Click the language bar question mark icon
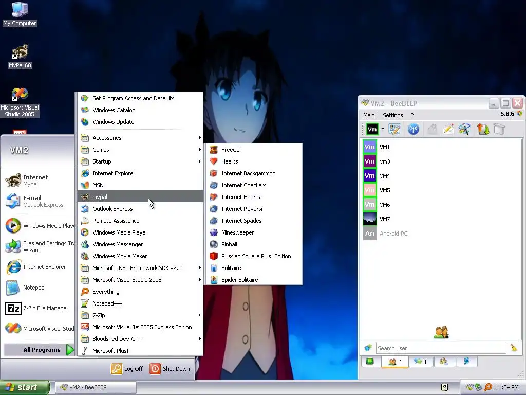The image size is (526, 395). coord(444,387)
